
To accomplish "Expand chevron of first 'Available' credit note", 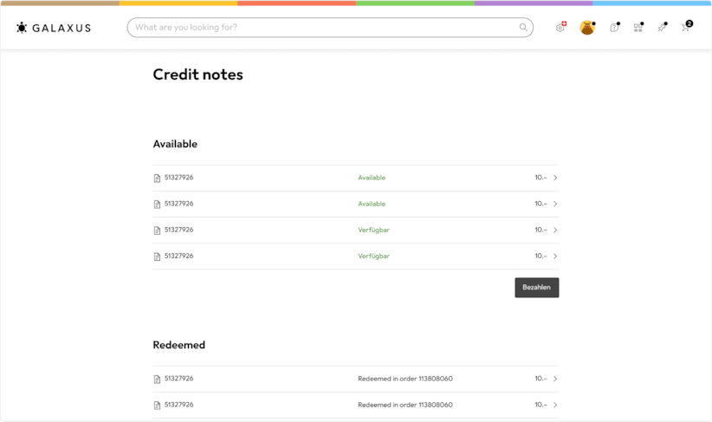I will coord(555,178).
